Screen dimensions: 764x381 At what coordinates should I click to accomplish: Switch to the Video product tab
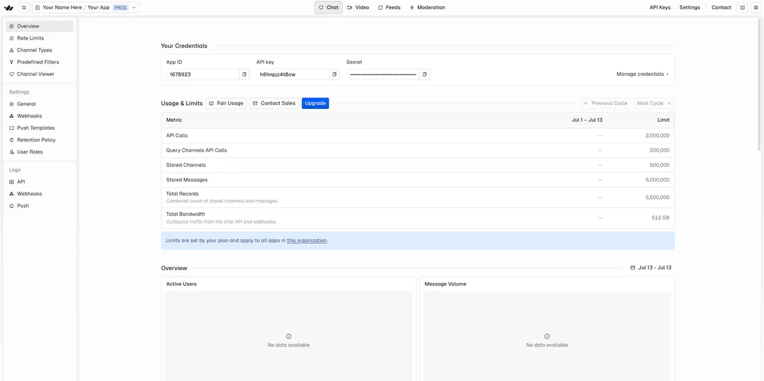click(358, 8)
